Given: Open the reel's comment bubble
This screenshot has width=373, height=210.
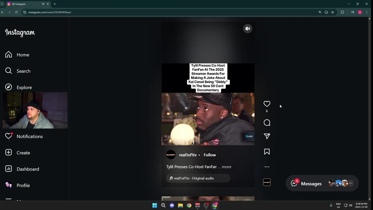Looking at the screenshot, I should click(267, 123).
